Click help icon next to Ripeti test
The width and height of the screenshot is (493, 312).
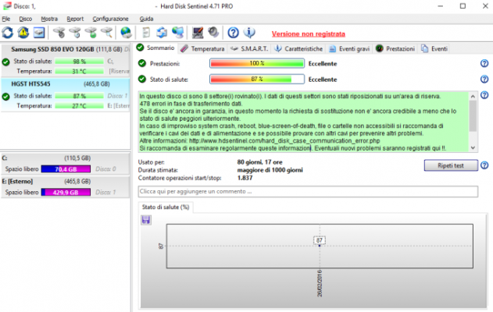pyautogui.click(x=484, y=165)
